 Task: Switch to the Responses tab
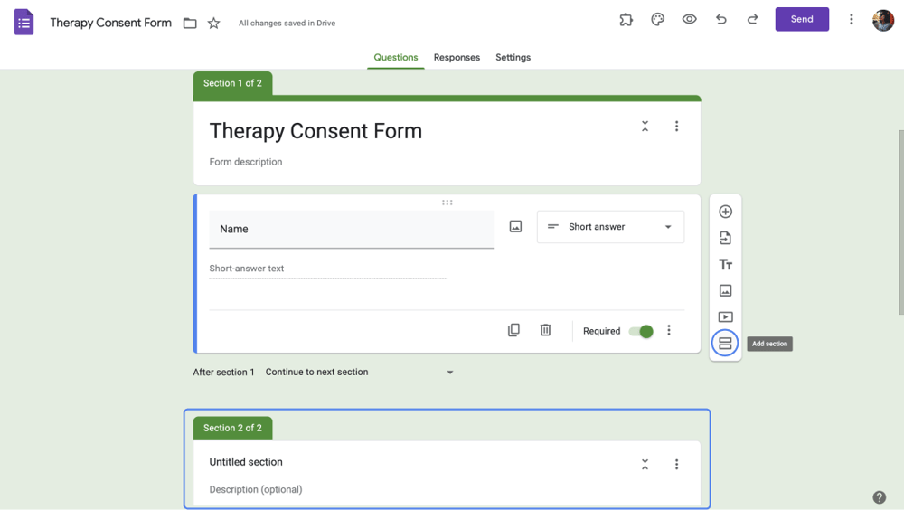pos(457,57)
